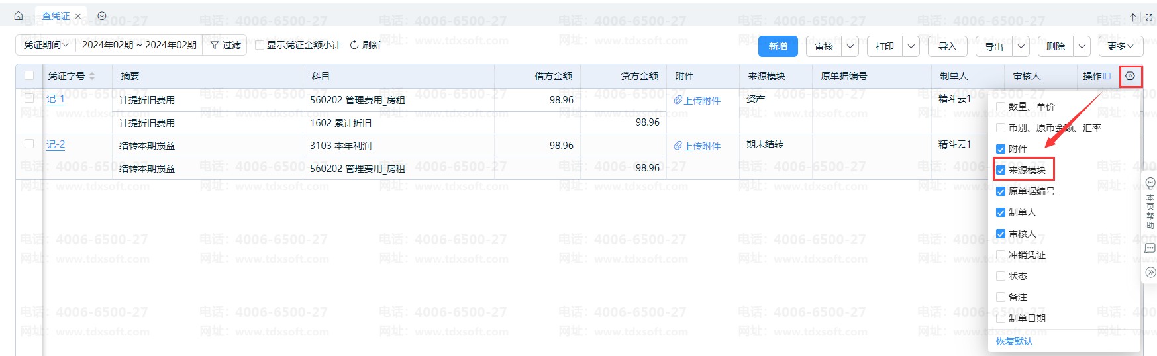Screen dimensions: 1157x356
Task: Refresh the list with 刷新
Action: tap(365, 45)
